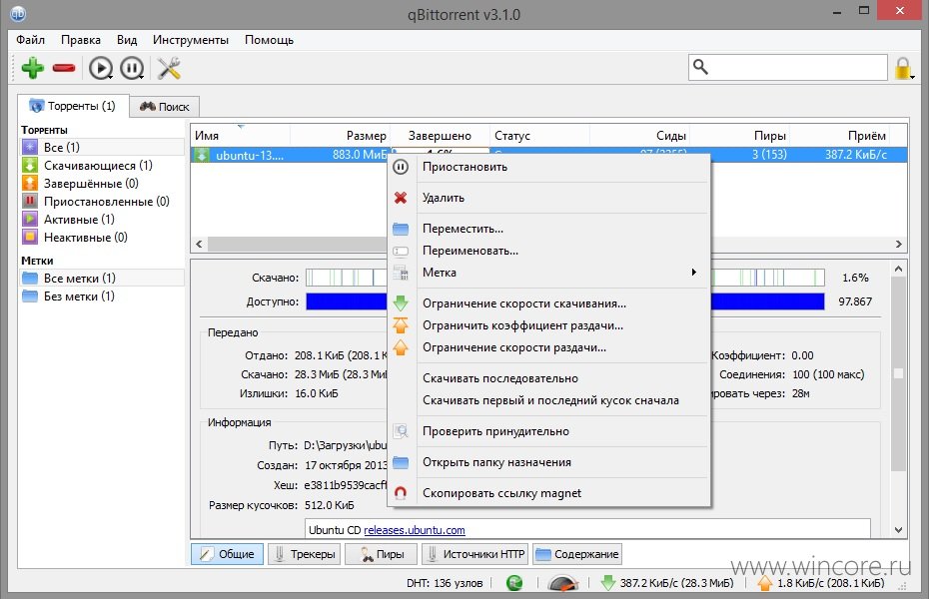Sort by the Пиры column header
The width and height of the screenshot is (929, 599).
740,136
